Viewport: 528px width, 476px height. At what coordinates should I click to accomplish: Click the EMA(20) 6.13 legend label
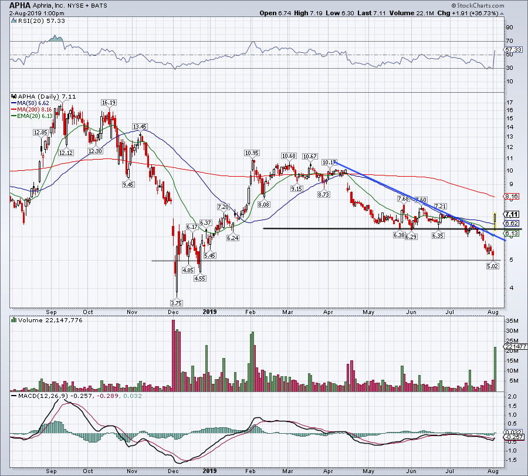pyautogui.click(x=35, y=116)
